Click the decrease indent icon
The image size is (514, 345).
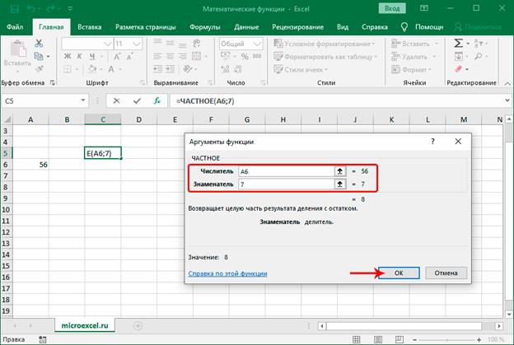(157, 69)
